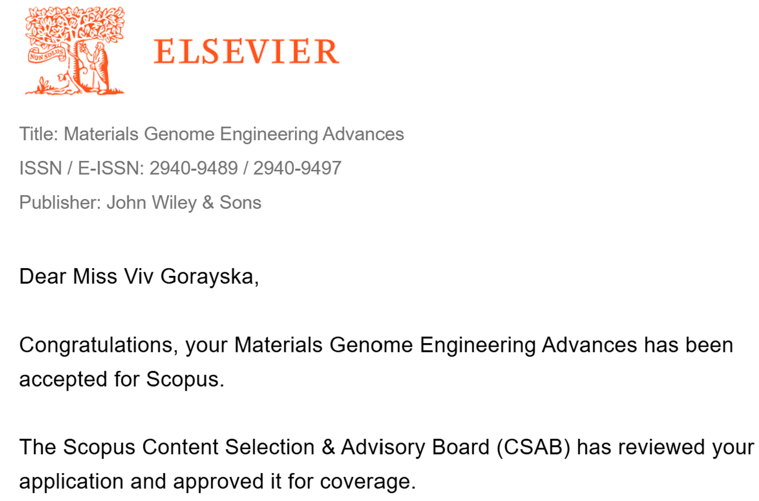This screenshot has height=501, width=759.
Task: Click the "ISSN / E-ISSN:" label
Action: tap(81, 168)
